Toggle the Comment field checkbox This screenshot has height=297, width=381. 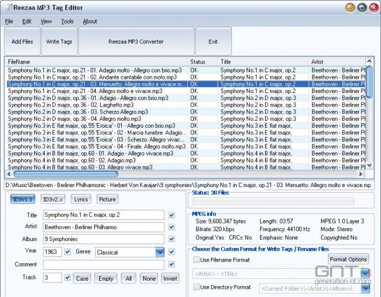point(171,264)
